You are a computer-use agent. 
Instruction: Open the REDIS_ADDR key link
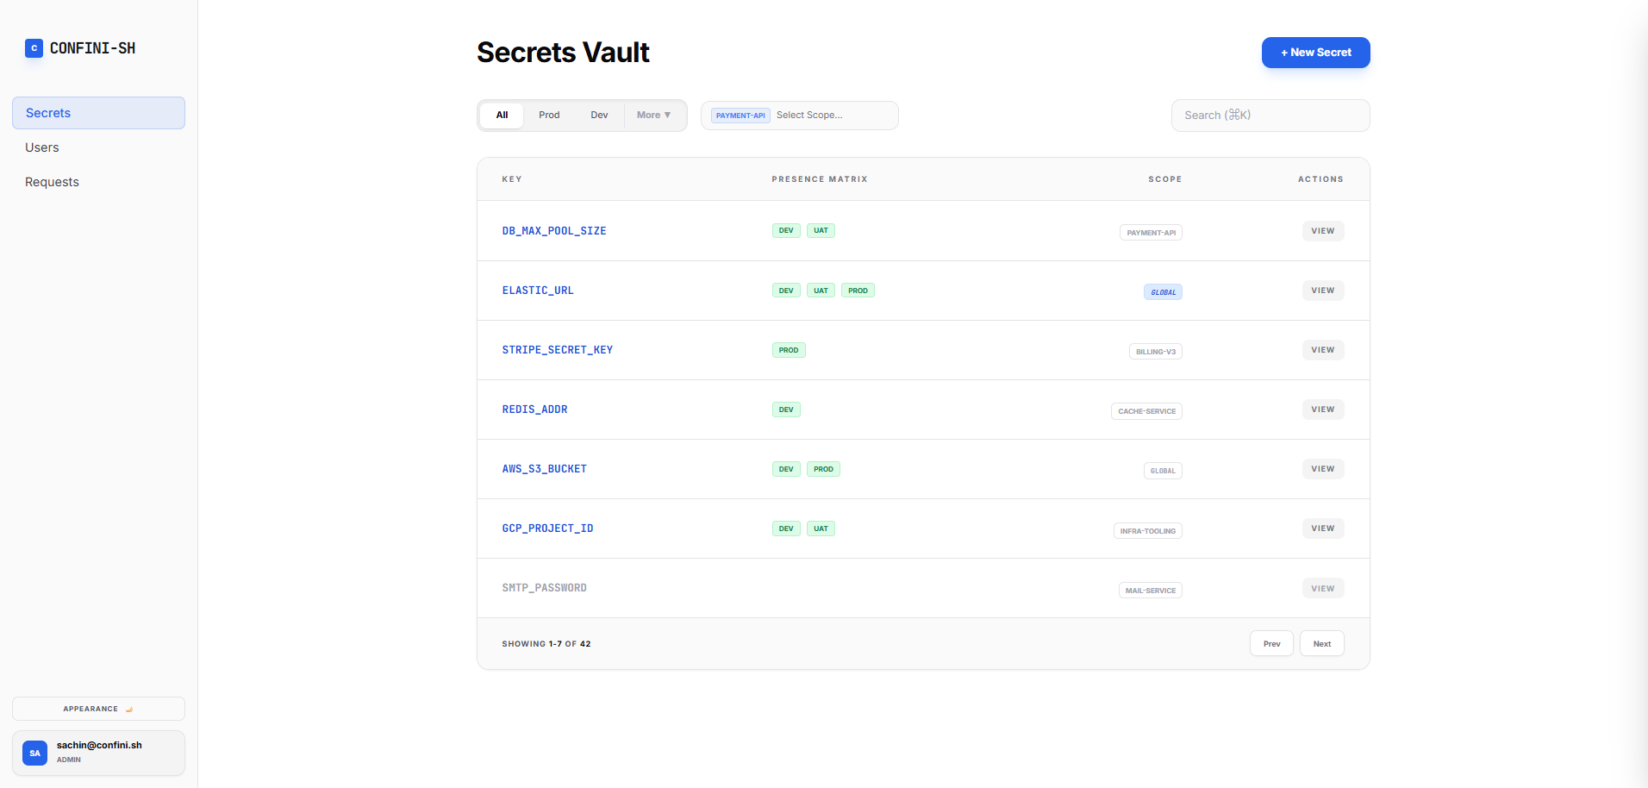coord(534,410)
